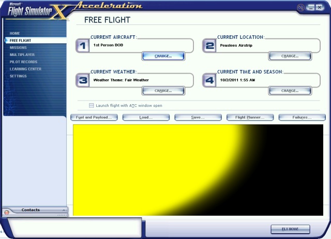Click the Contacts panel header
331x239 pixels.
35,210
